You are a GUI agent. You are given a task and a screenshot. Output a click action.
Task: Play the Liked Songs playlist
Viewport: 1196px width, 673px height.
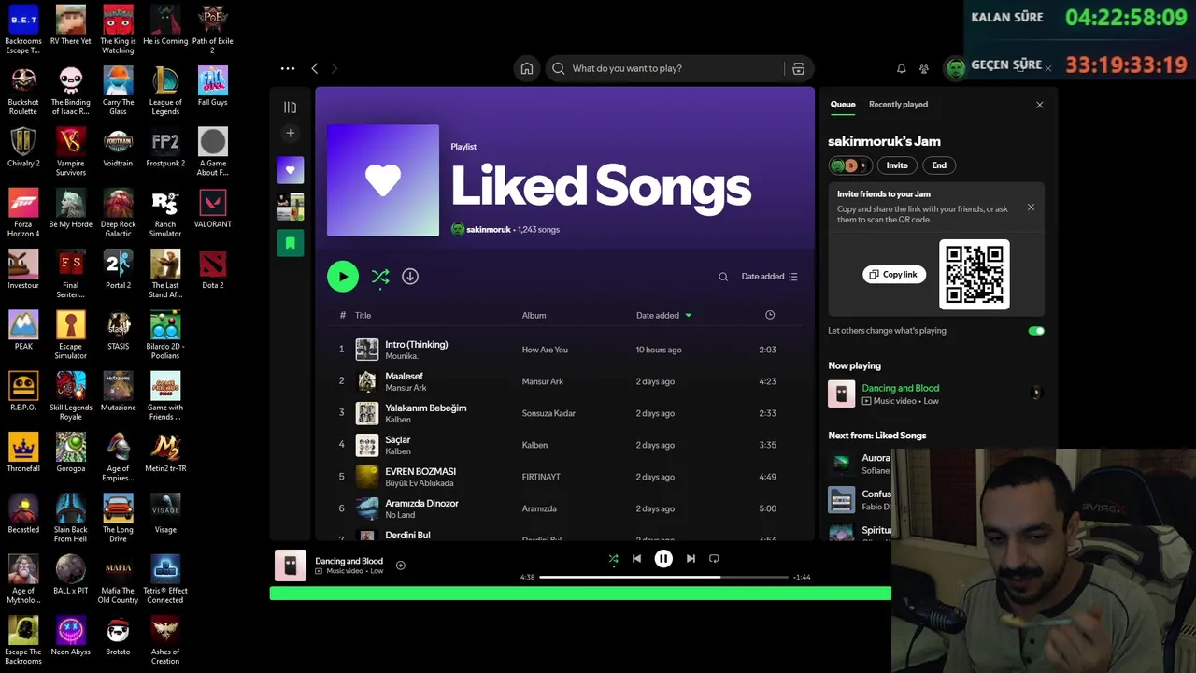pyautogui.click(x=343, y=277)
